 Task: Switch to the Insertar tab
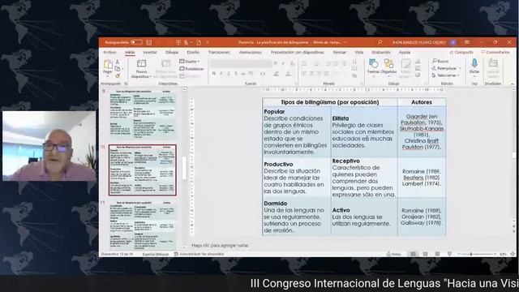tap(150, 52)
